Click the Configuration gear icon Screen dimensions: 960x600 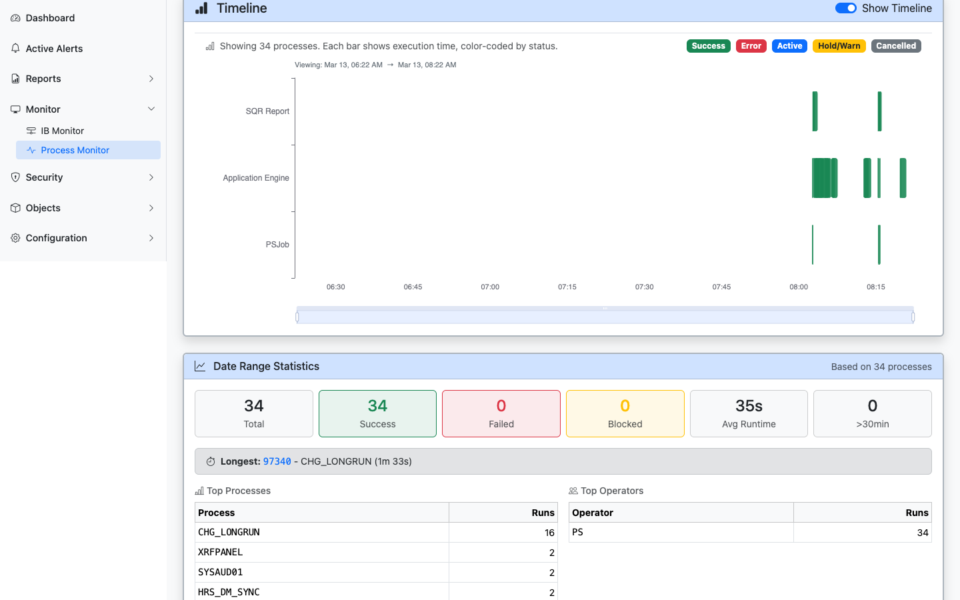(15, 238)
